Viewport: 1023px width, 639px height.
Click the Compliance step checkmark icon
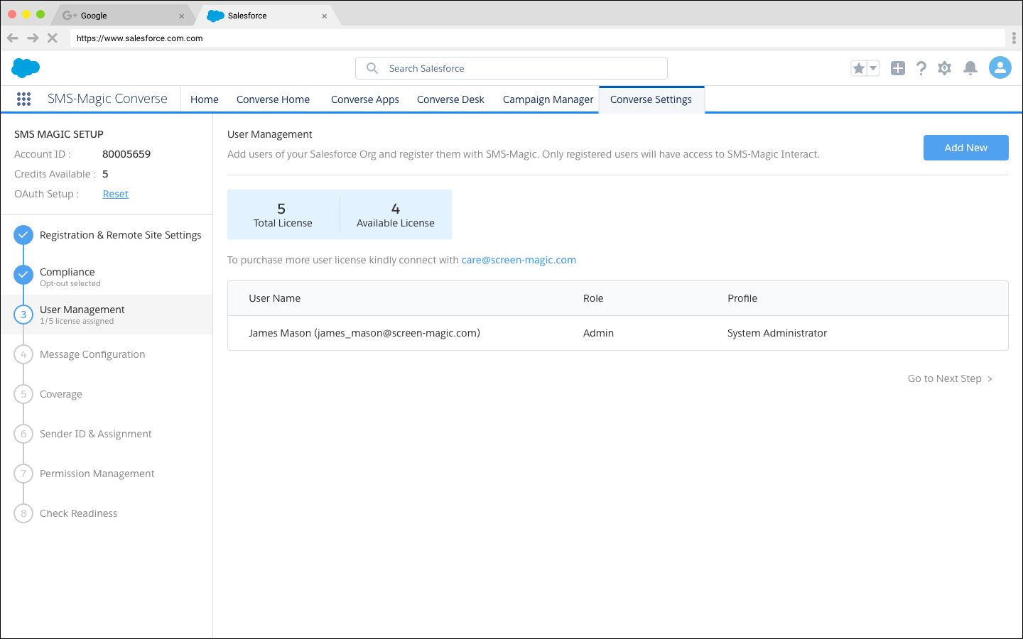23,275
